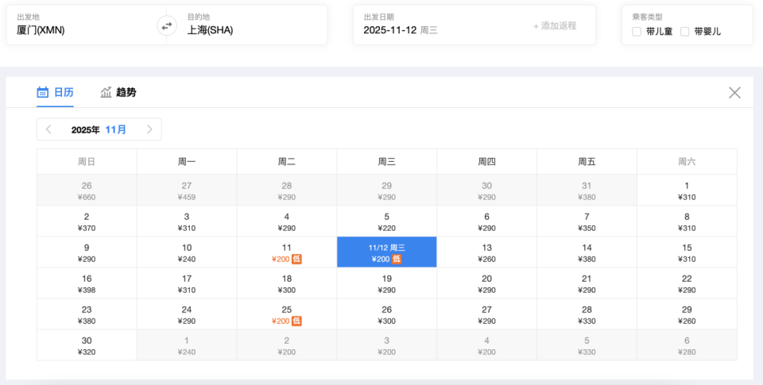The width and height of the screenshot is (763, 385).
Task: Enable the 带婴儿 checkbox
Action: click(x=685, y=32)
